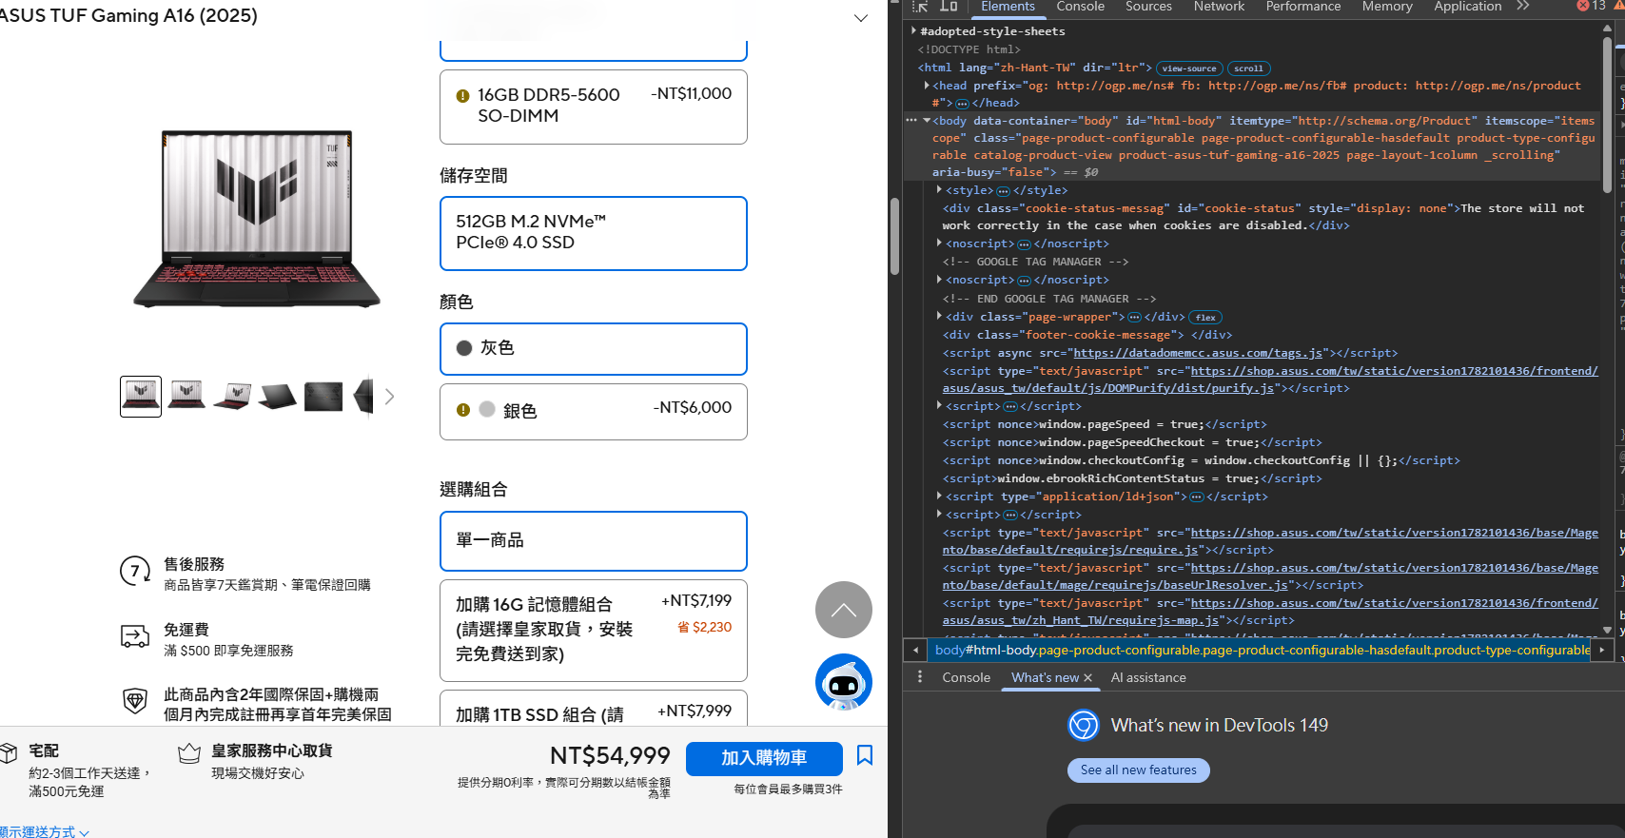Click the free shipping truck icon
1625x838 pixels.
tap(135, 636)
